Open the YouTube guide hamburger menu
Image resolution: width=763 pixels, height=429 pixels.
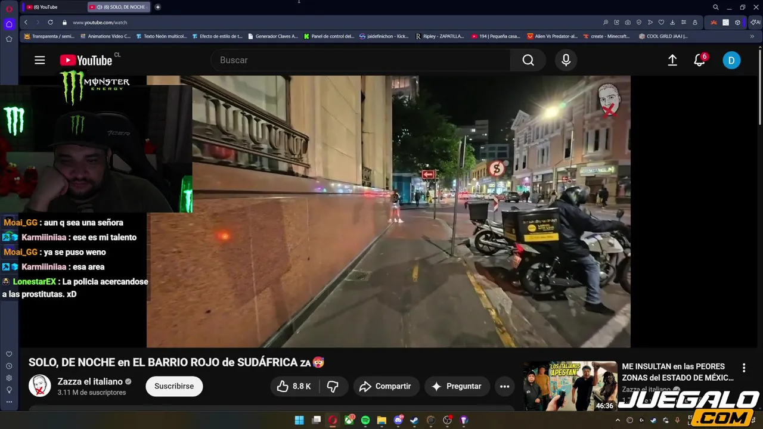pos(40,60)
